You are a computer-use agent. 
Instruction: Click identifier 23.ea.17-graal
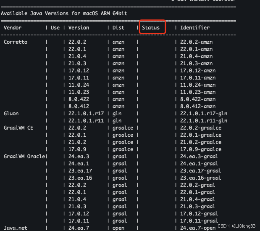coord(201,171)
